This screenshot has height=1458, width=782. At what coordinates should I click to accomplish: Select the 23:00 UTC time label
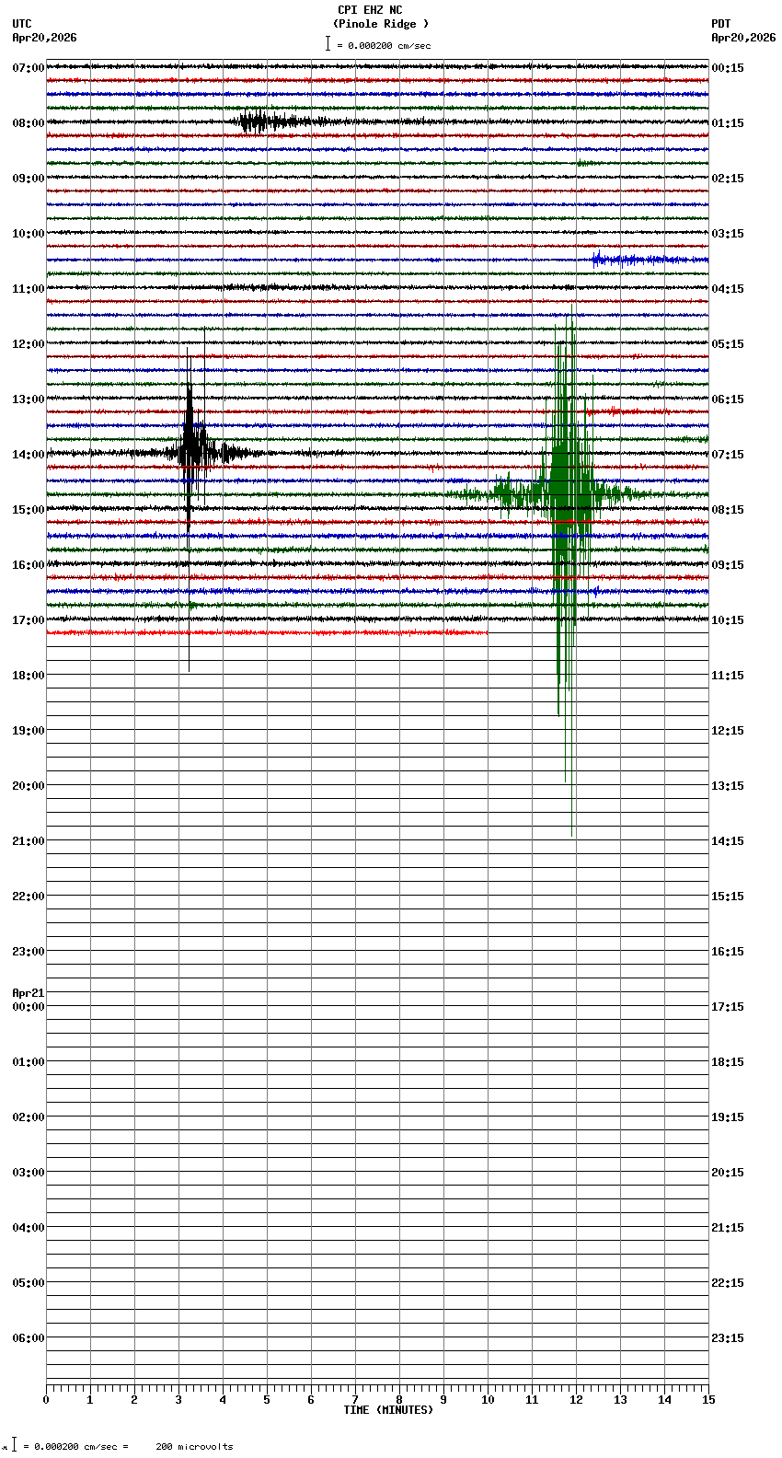coord(29,952)
